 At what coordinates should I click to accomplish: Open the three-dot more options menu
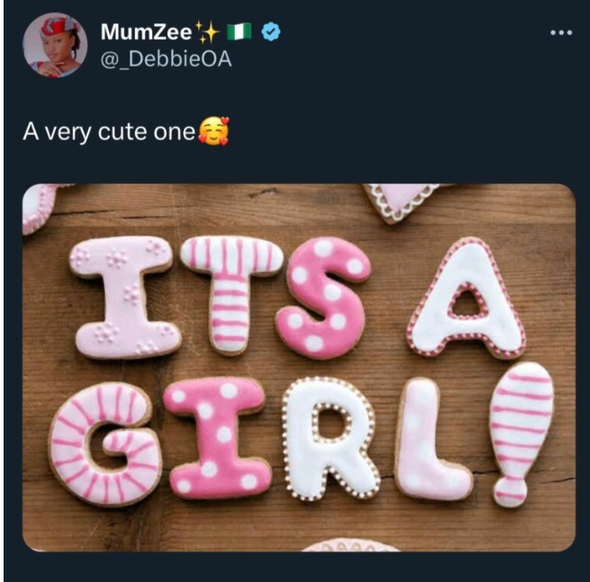pos(560,32)
